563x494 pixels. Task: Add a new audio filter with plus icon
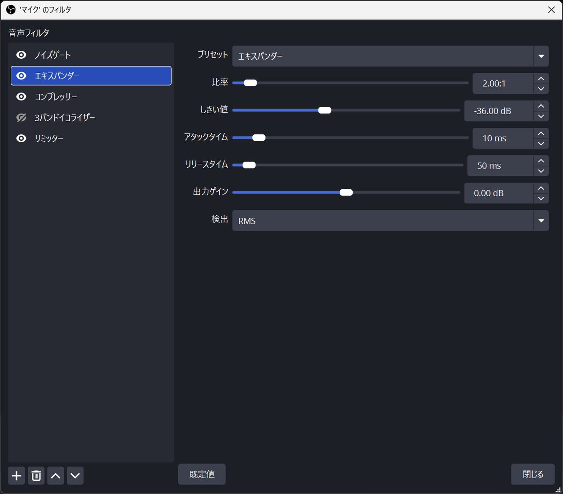point(16,476)
